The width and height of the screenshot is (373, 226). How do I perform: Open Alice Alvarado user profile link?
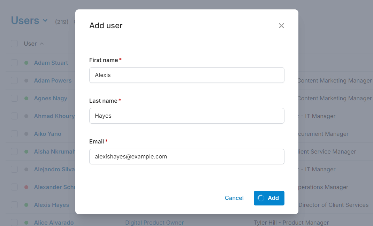click(x=54, y=223)
